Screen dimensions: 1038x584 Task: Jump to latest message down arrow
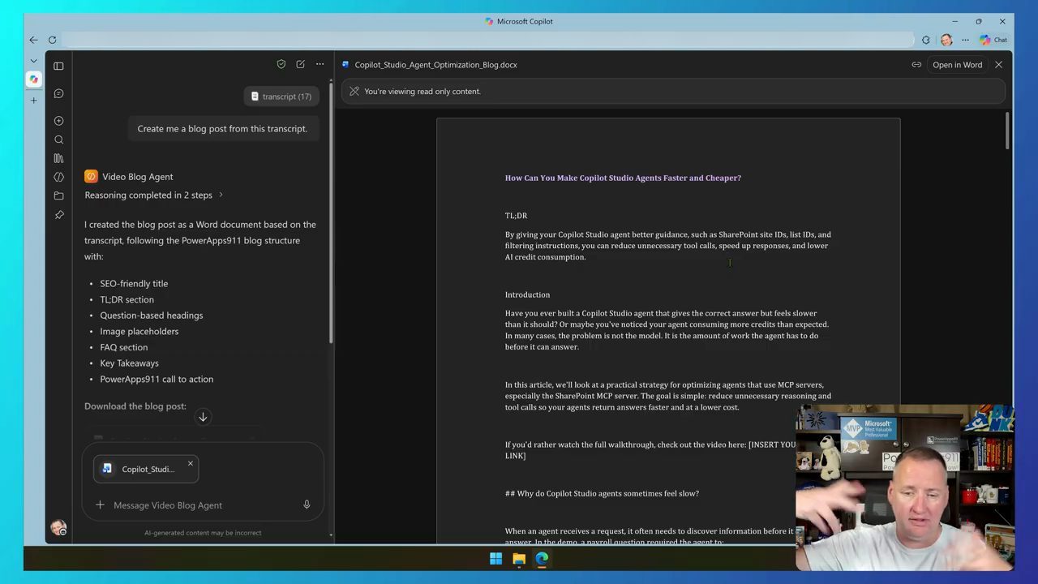[x=203, y=417]
